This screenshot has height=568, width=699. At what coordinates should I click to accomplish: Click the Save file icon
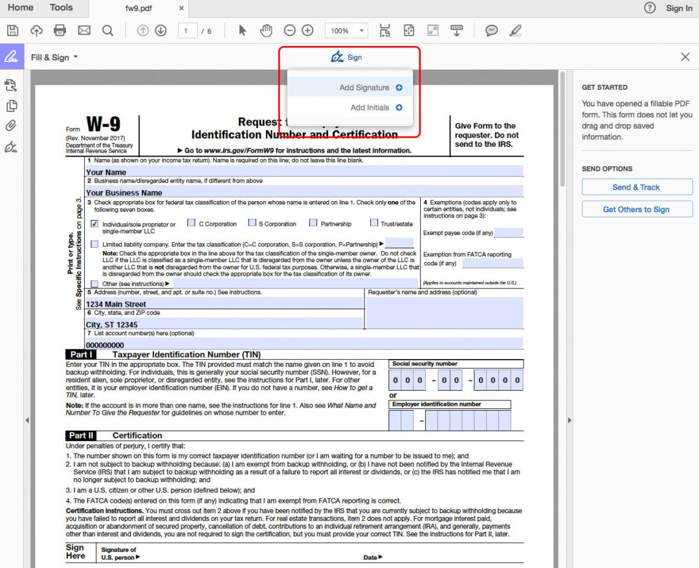tap(12, 30)
